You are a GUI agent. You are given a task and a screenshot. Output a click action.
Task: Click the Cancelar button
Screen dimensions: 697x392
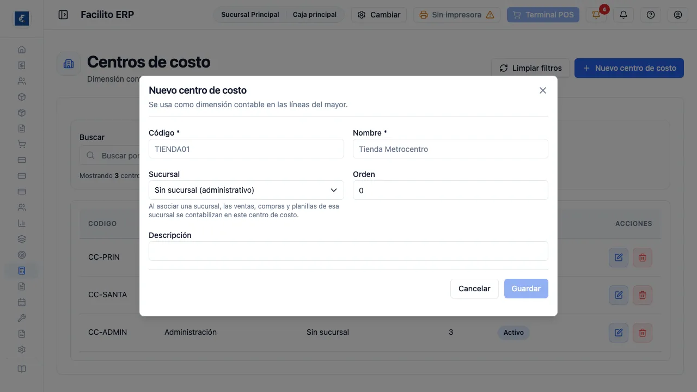(x=474, y=289)
